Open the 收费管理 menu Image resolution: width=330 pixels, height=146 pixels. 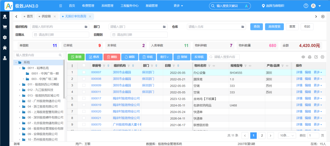[x=88, y=6]
